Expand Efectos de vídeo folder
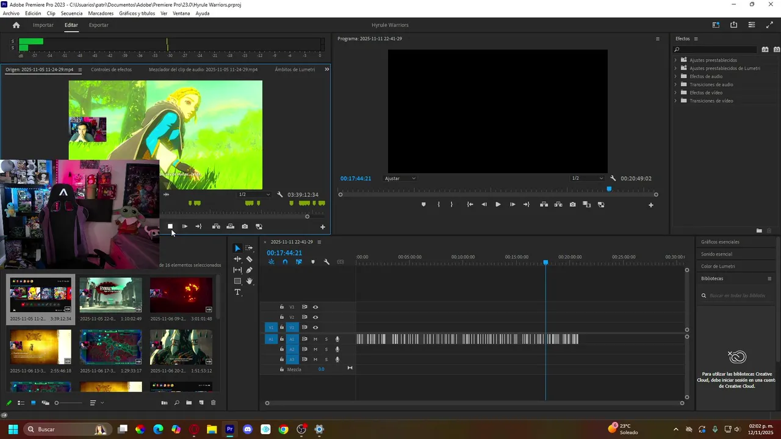The height and width of the screenshot is (439, 781). [x=675, y=93]
